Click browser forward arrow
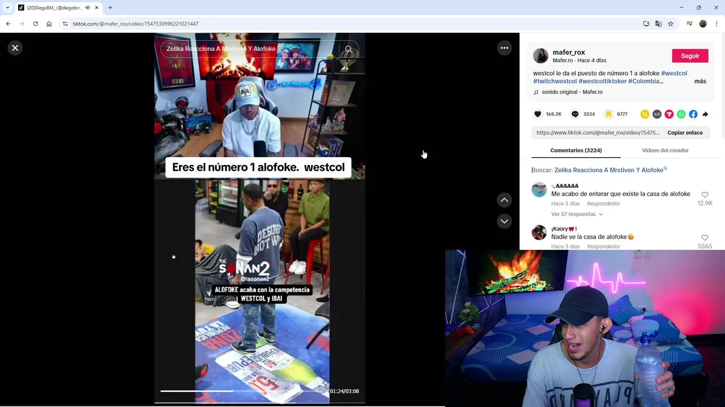725x407 pixels. point(22,24)
